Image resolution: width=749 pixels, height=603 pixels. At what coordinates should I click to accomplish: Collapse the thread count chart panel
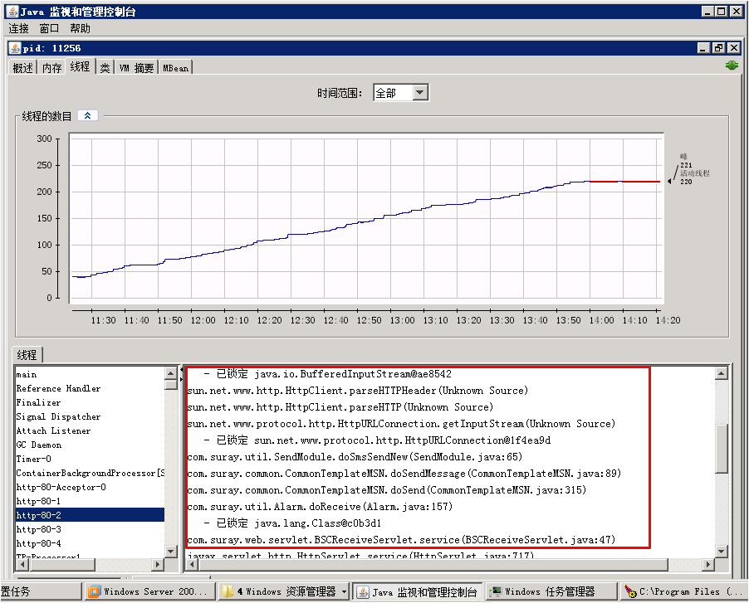[x=88, y=115]
